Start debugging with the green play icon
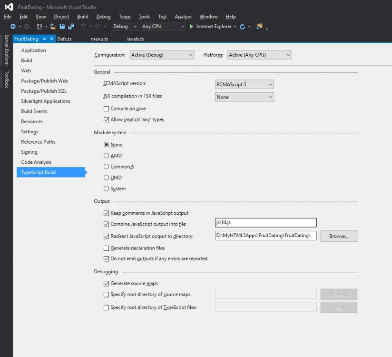The image size is (392, 357). point(191,27)
